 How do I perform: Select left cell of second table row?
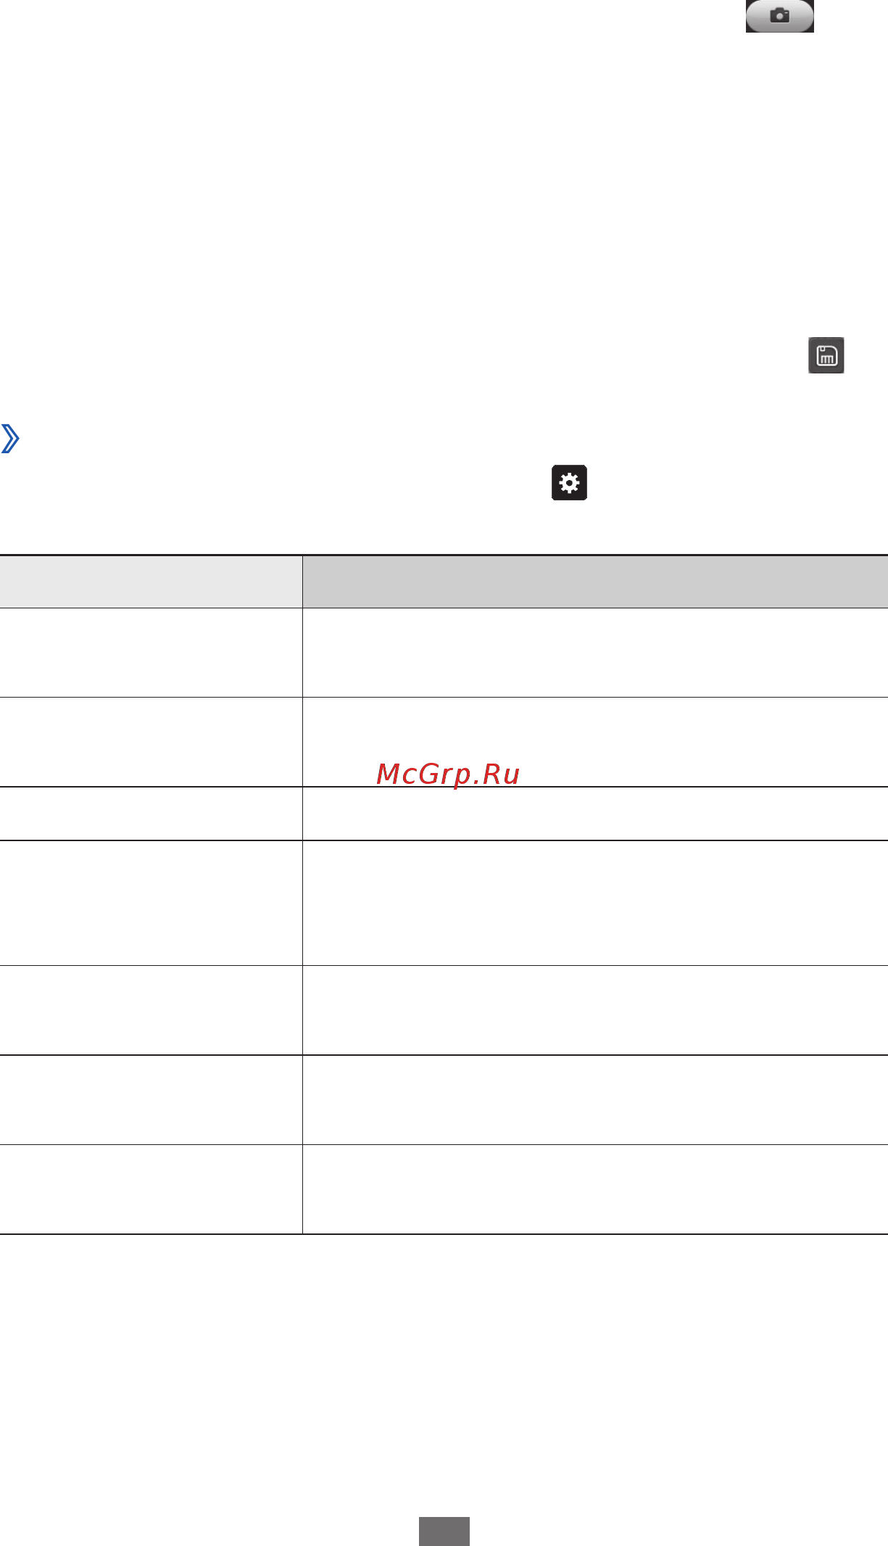pos(151,742)
